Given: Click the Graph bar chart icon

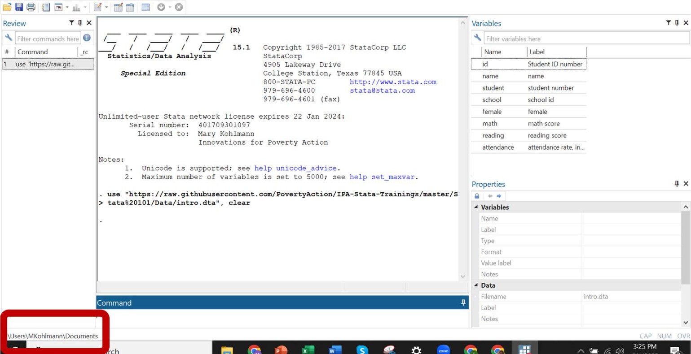Looking at the screenshot, I should pyautogui.click(x=76, y=7).
